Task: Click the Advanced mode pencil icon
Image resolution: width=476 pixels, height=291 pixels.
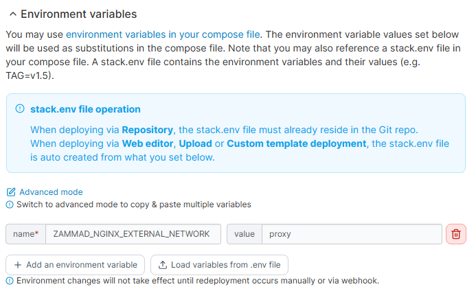Action: pyautogui.click(x=10, y=192)
